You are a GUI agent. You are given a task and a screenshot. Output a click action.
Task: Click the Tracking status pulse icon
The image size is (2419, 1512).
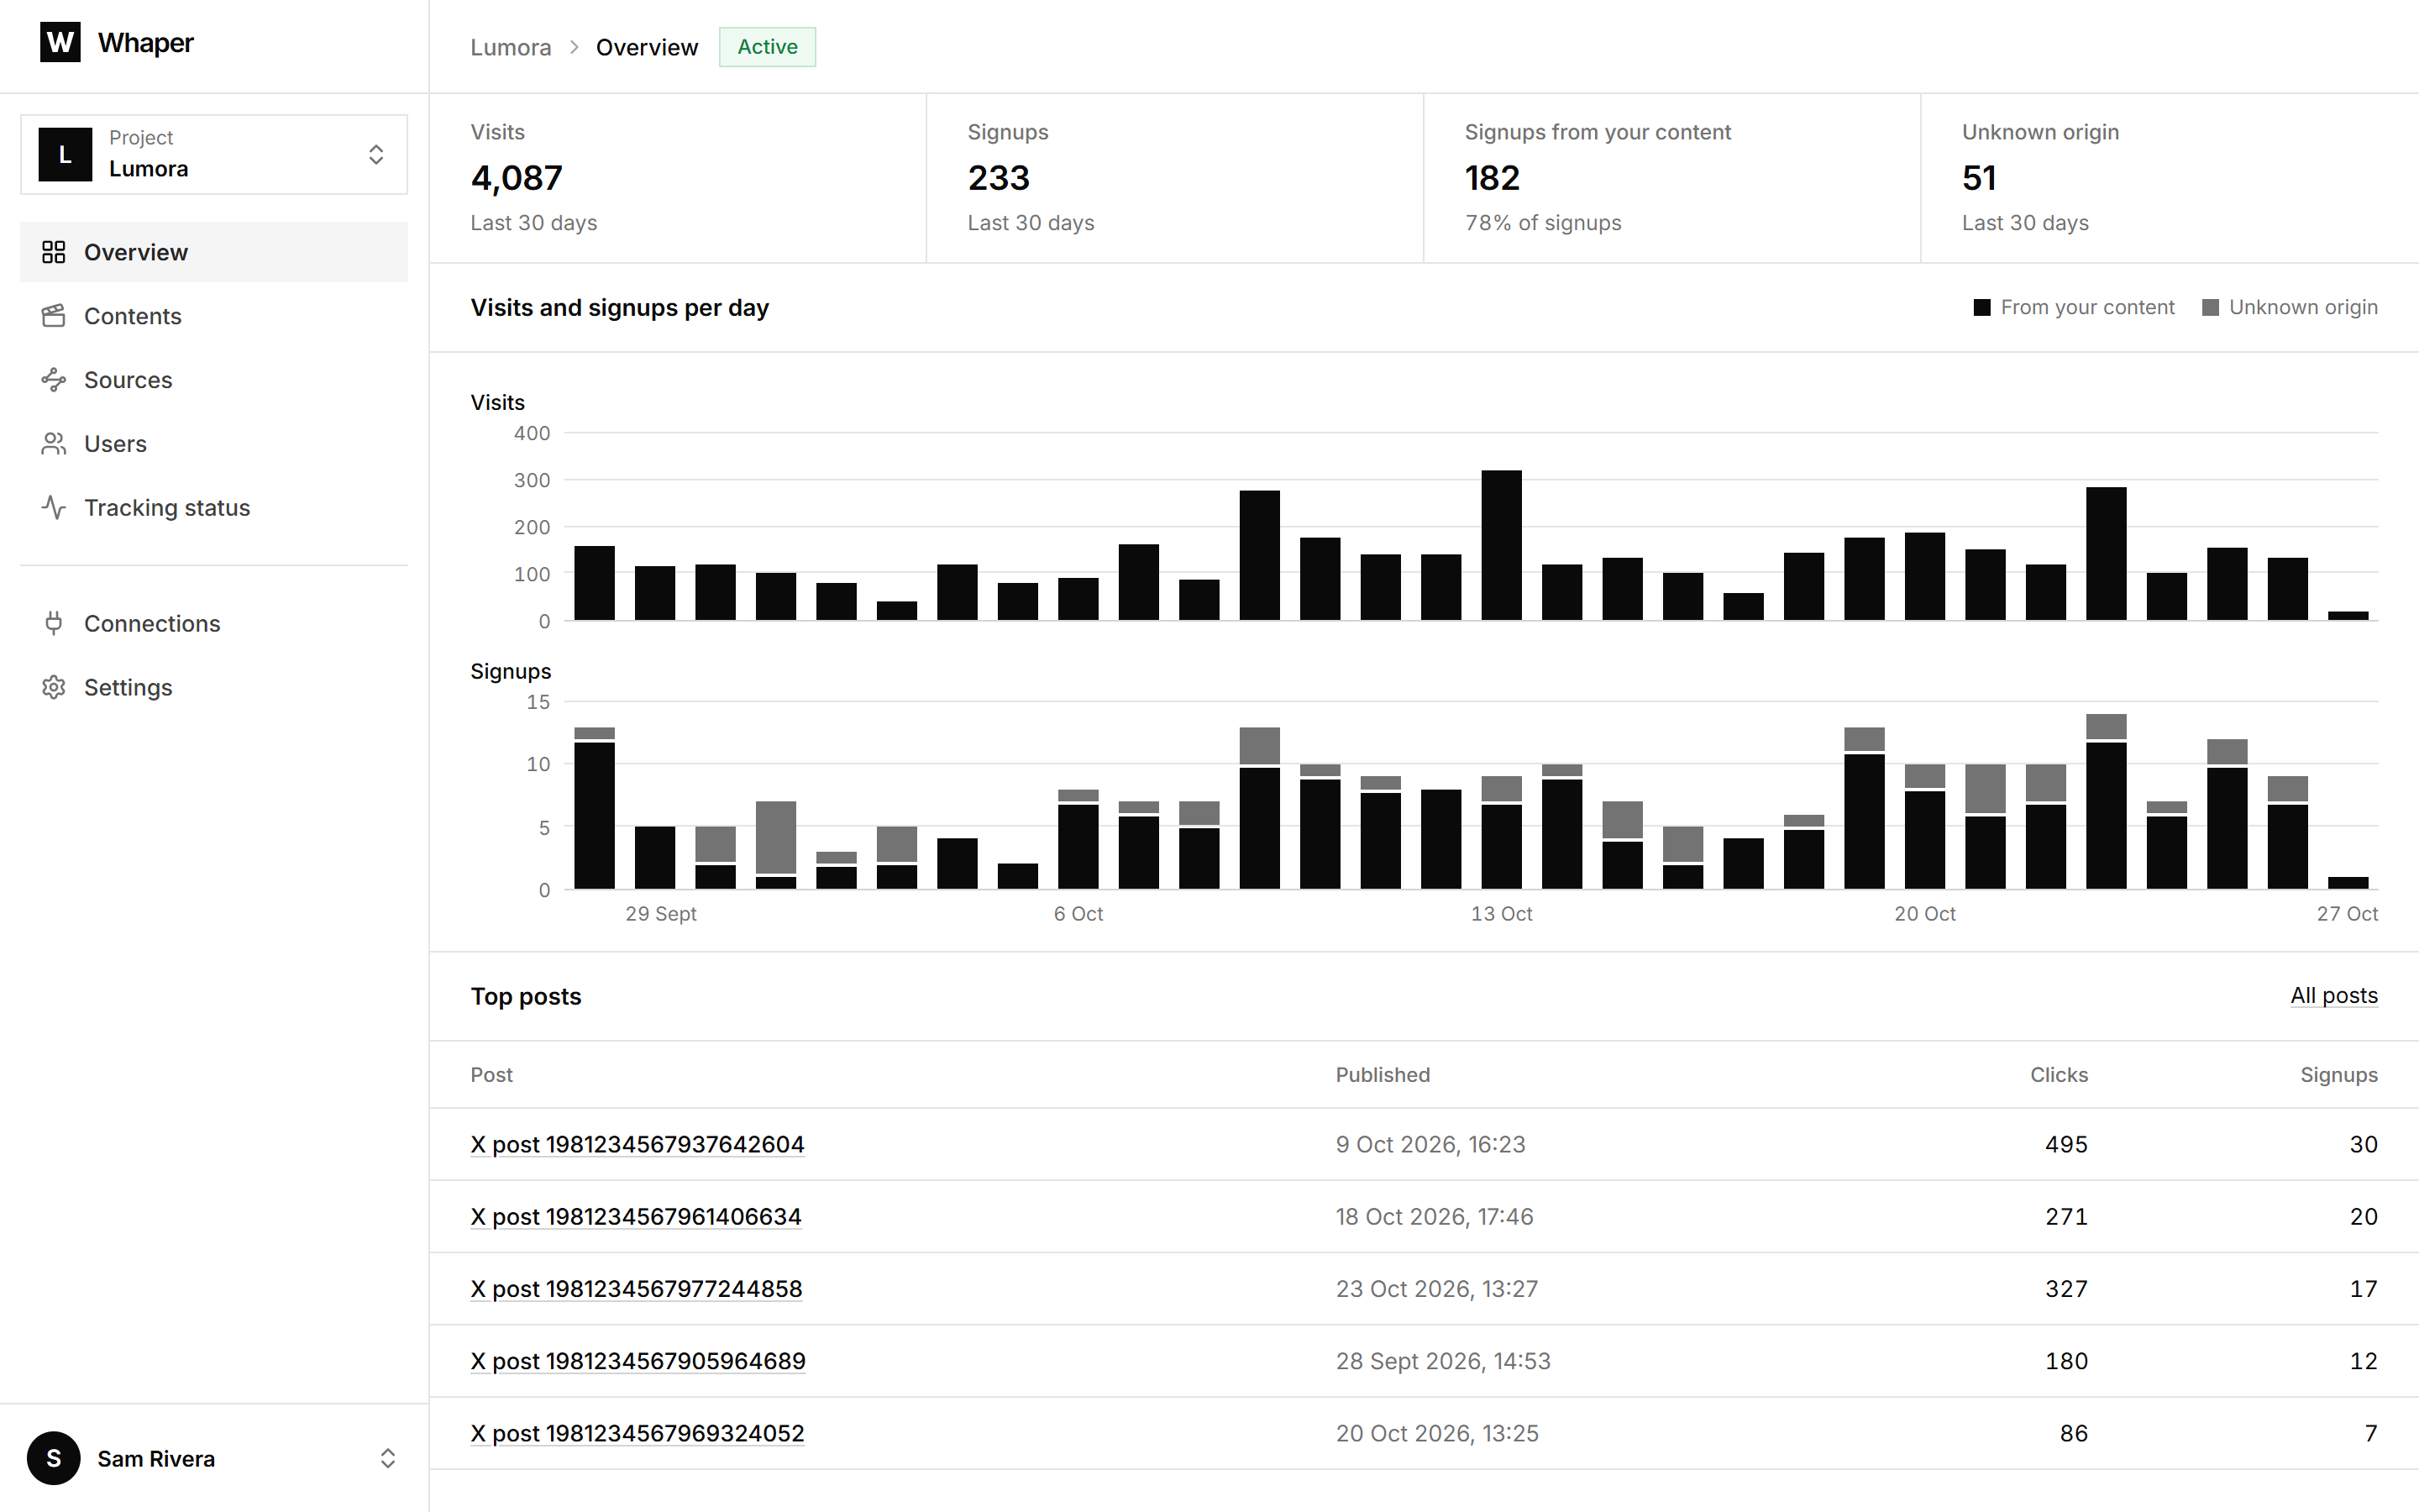(x=54, y=508)
